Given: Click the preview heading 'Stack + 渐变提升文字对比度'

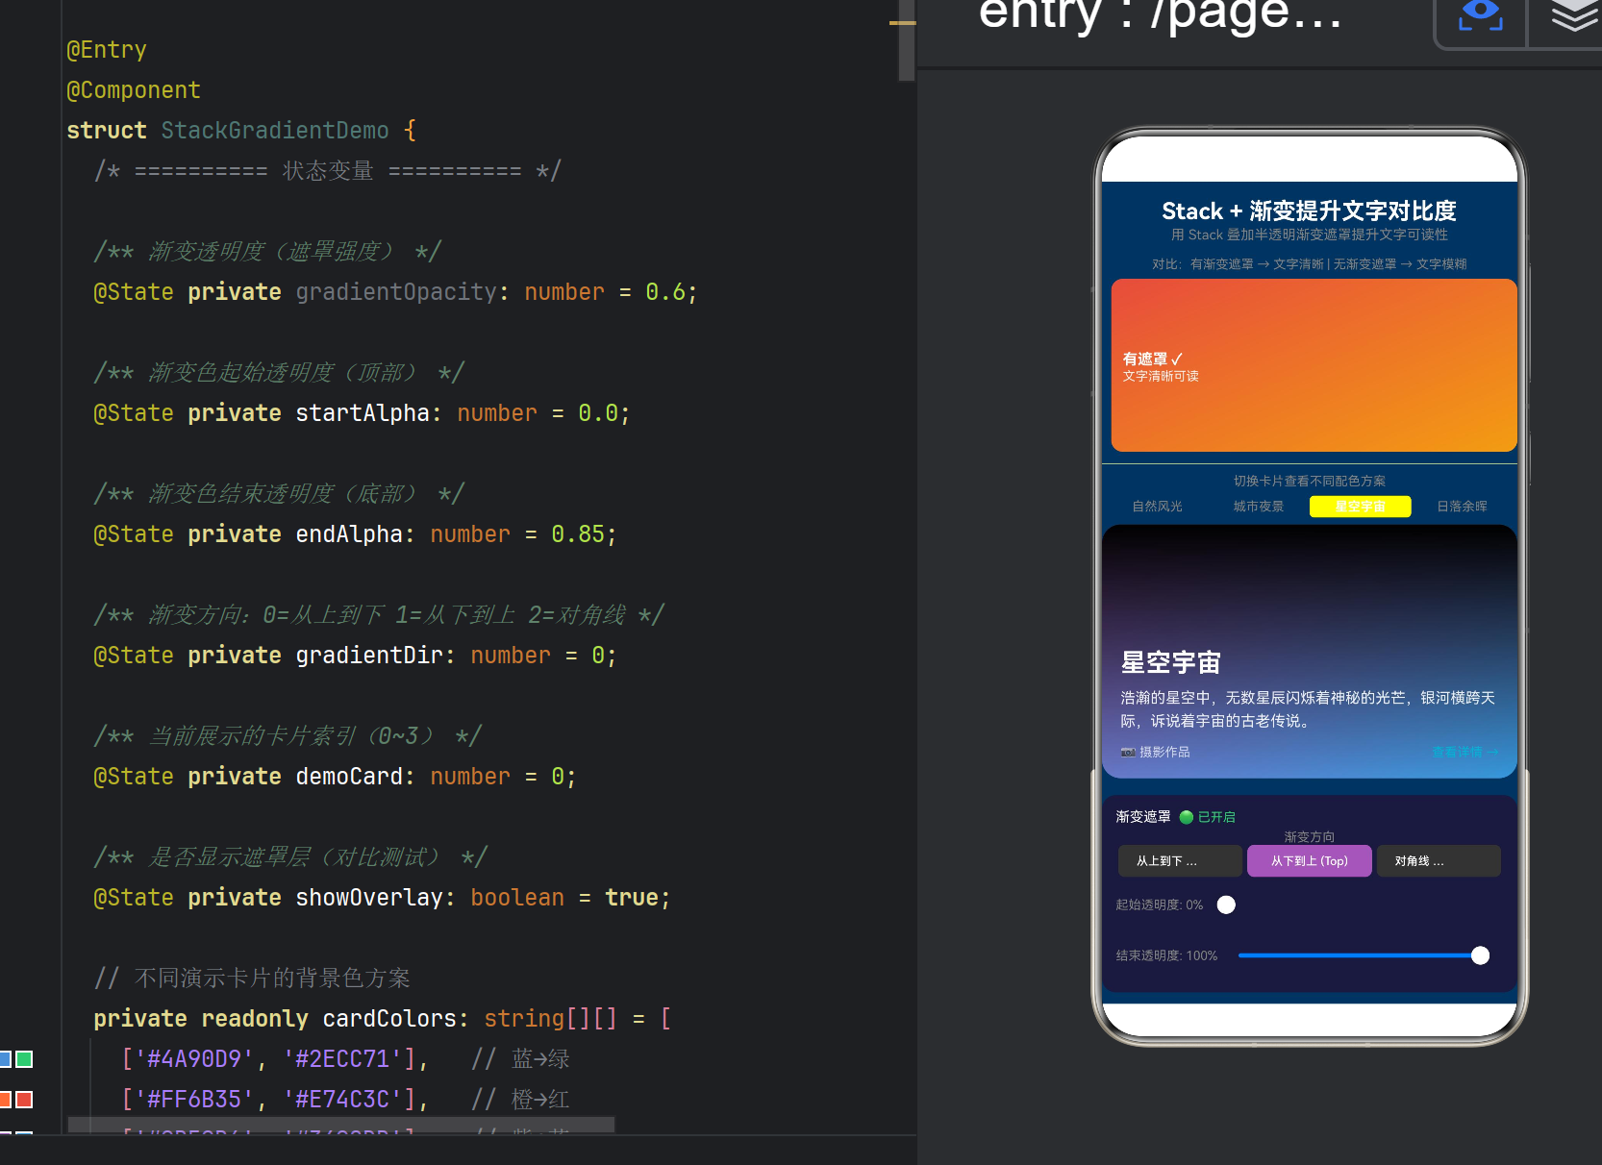Looking at the screenshot, I should click(x=1309, y=211).
